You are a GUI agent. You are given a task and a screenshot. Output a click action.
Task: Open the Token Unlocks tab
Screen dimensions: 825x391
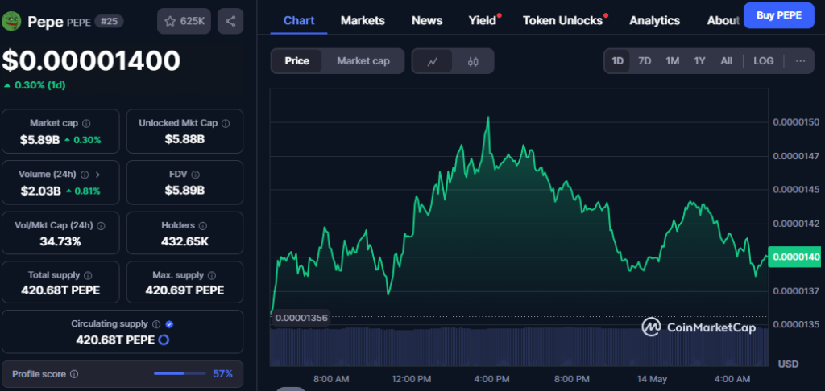pos(562,20)
